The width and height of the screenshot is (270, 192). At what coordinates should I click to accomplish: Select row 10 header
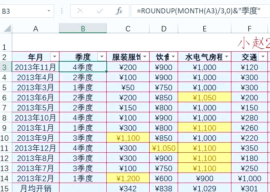(x=6, y=138)
